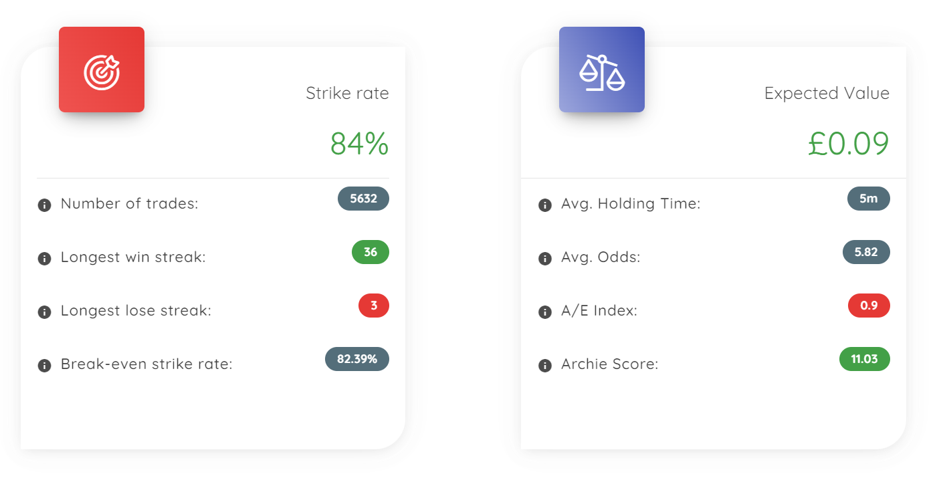
Task: Click the red 3 lose streak badge
Action: tap(374, 306)
